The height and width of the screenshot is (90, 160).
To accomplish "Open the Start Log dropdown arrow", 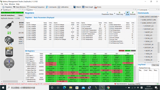I will tap(124, 13).
